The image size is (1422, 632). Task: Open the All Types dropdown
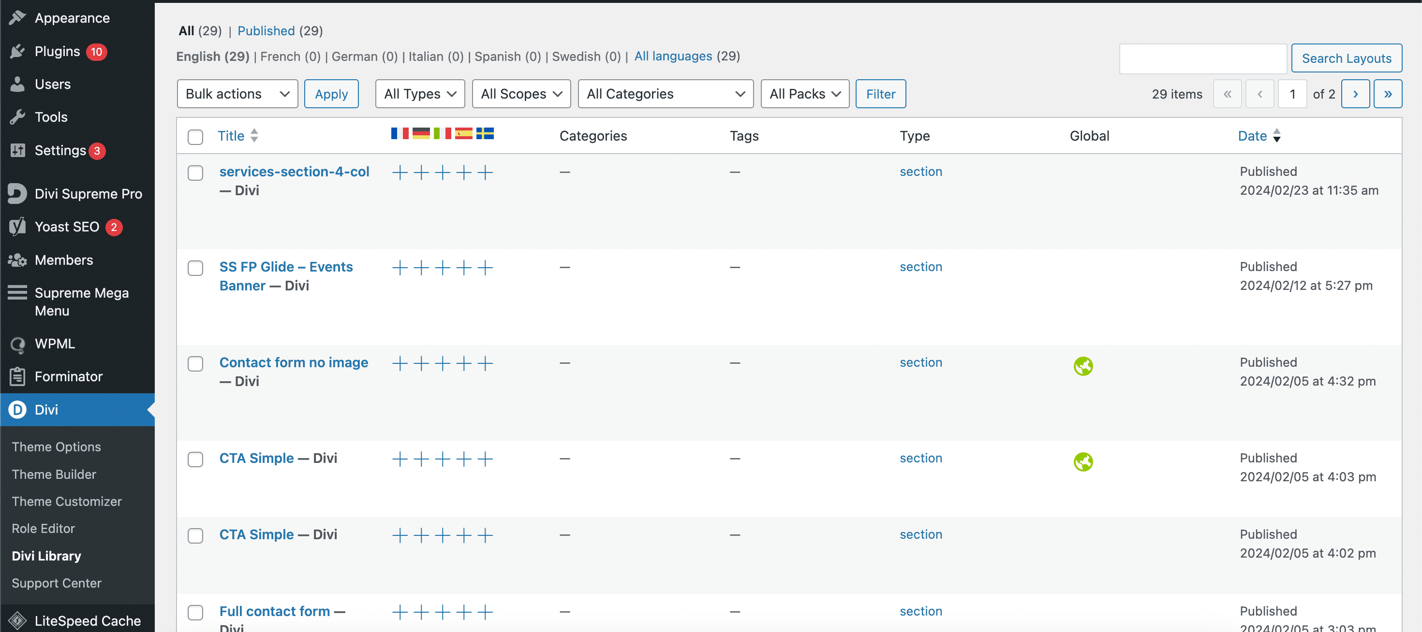(x=420, y=94)
